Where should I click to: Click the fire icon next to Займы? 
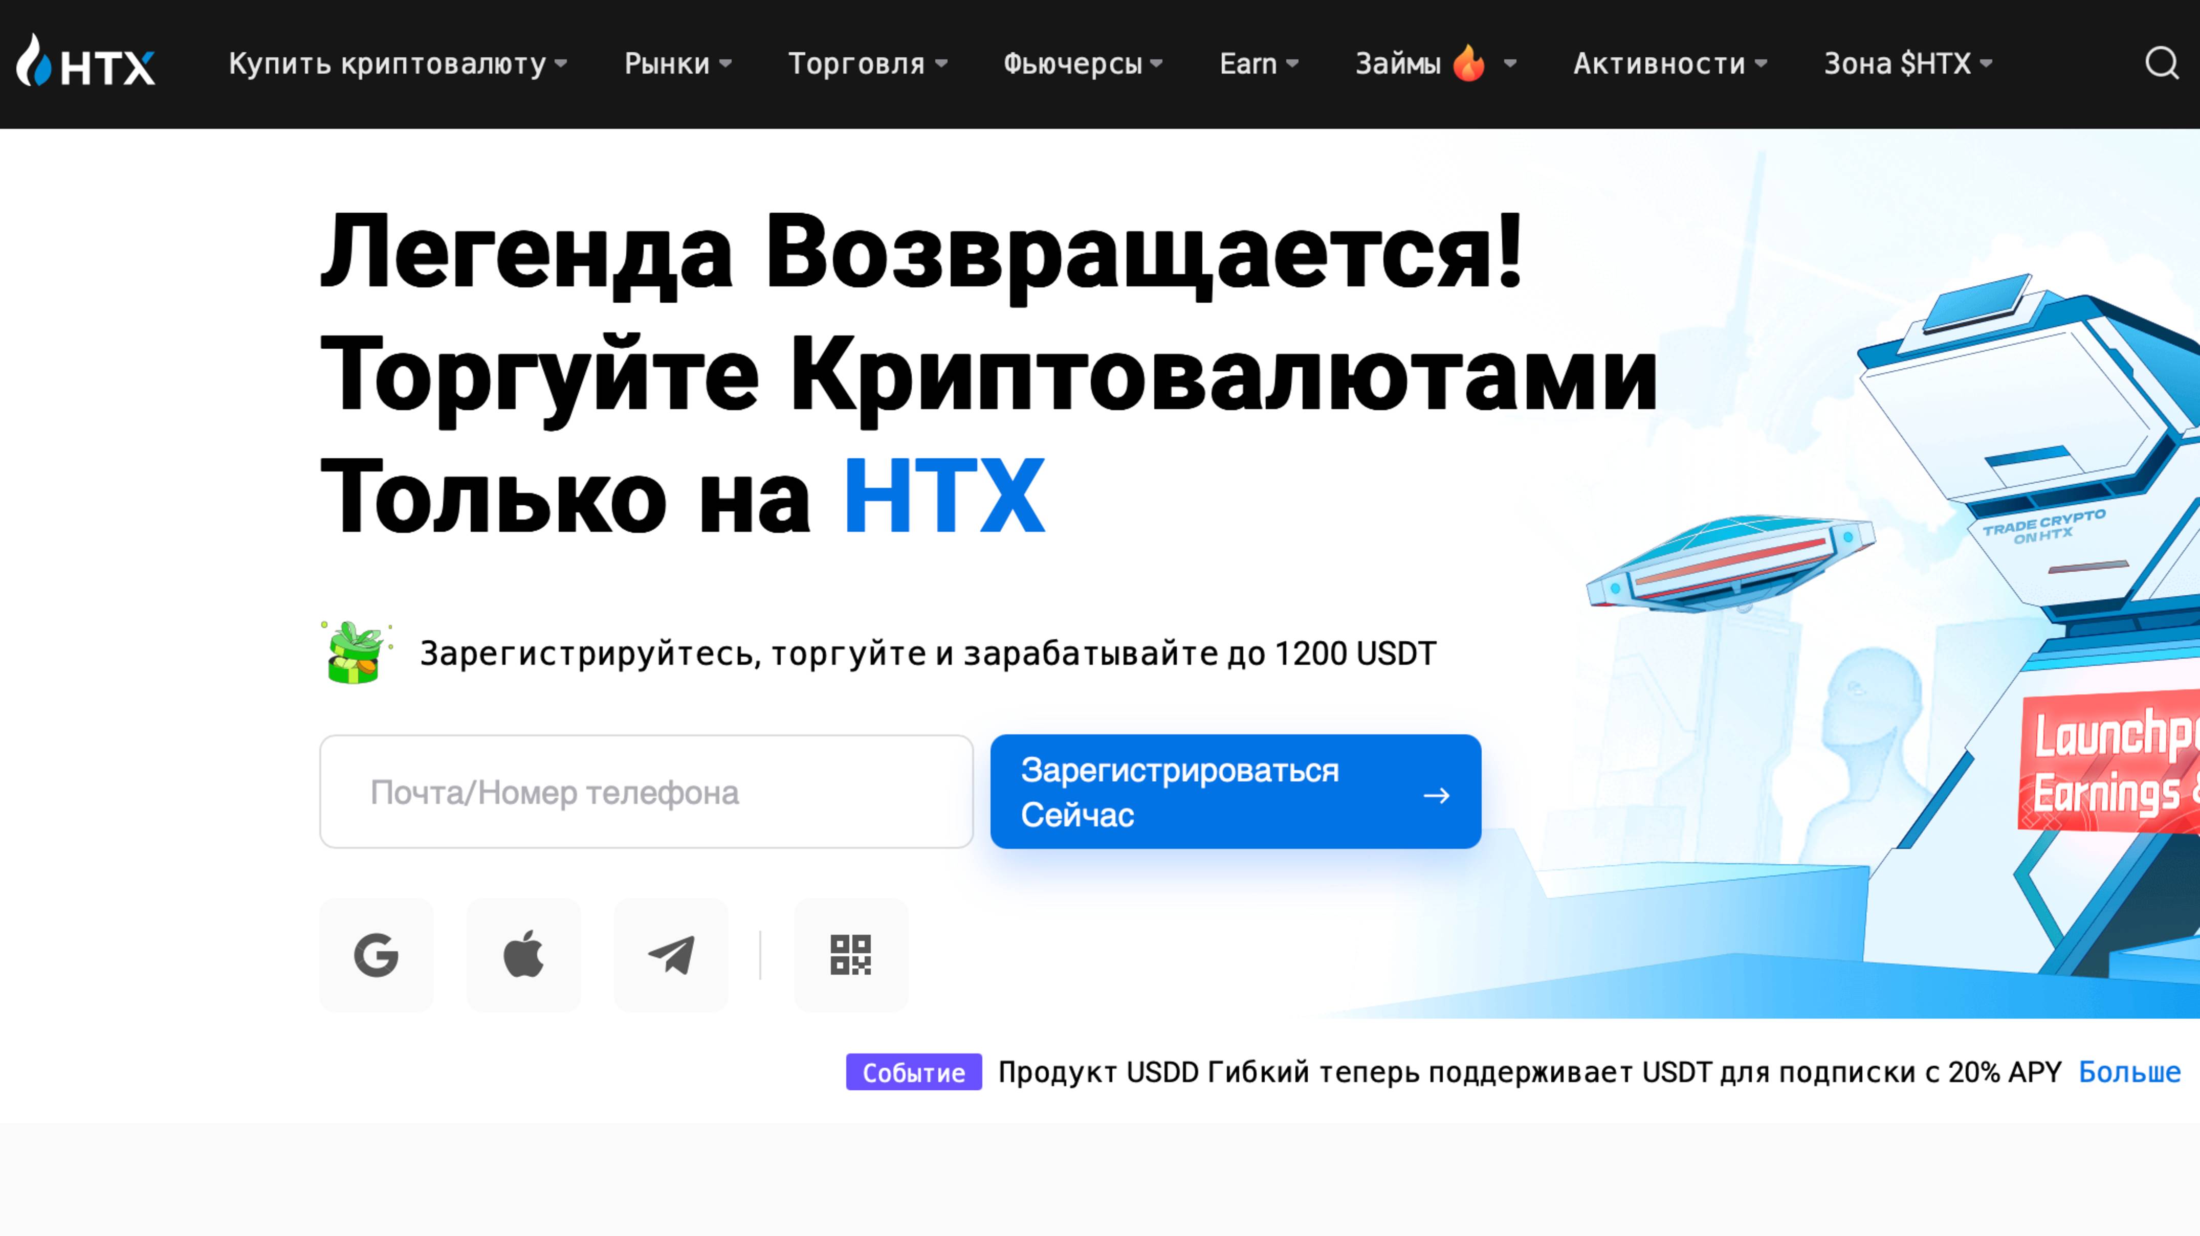click(x=1469, y=62)
